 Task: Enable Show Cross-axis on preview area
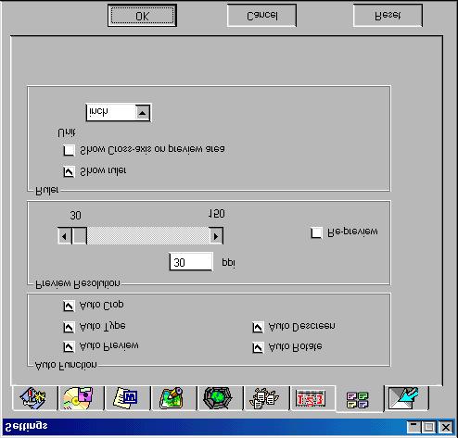69,151
